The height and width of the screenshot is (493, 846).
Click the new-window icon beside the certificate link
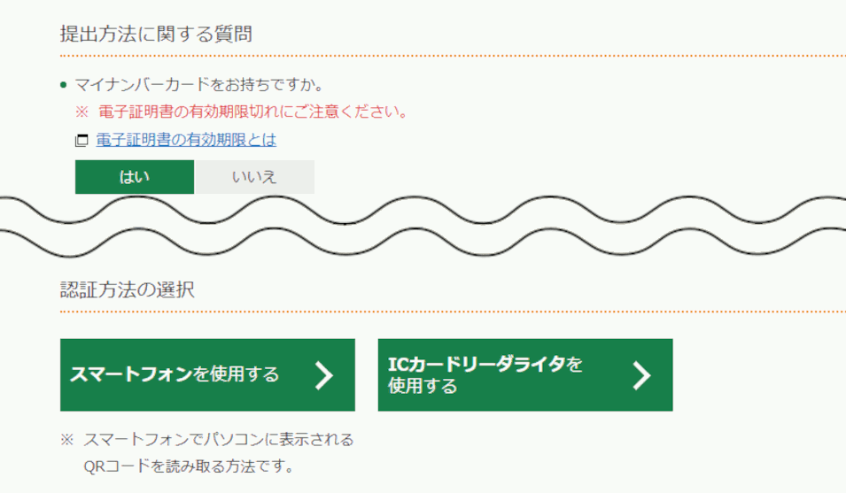[81, 141]
